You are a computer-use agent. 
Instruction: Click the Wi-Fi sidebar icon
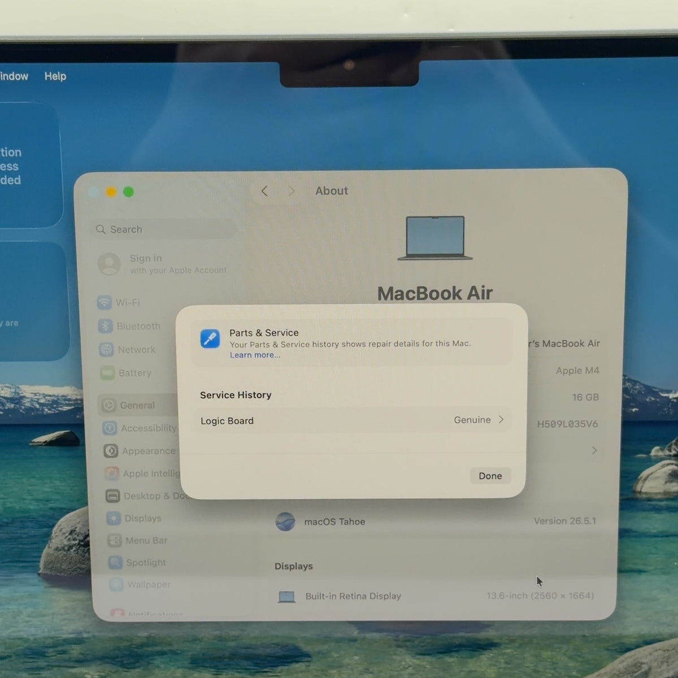click(x=105, y=303)
